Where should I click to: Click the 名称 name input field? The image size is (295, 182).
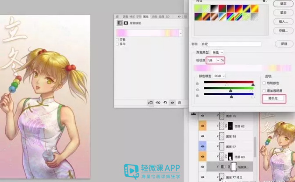pos(231,44)
